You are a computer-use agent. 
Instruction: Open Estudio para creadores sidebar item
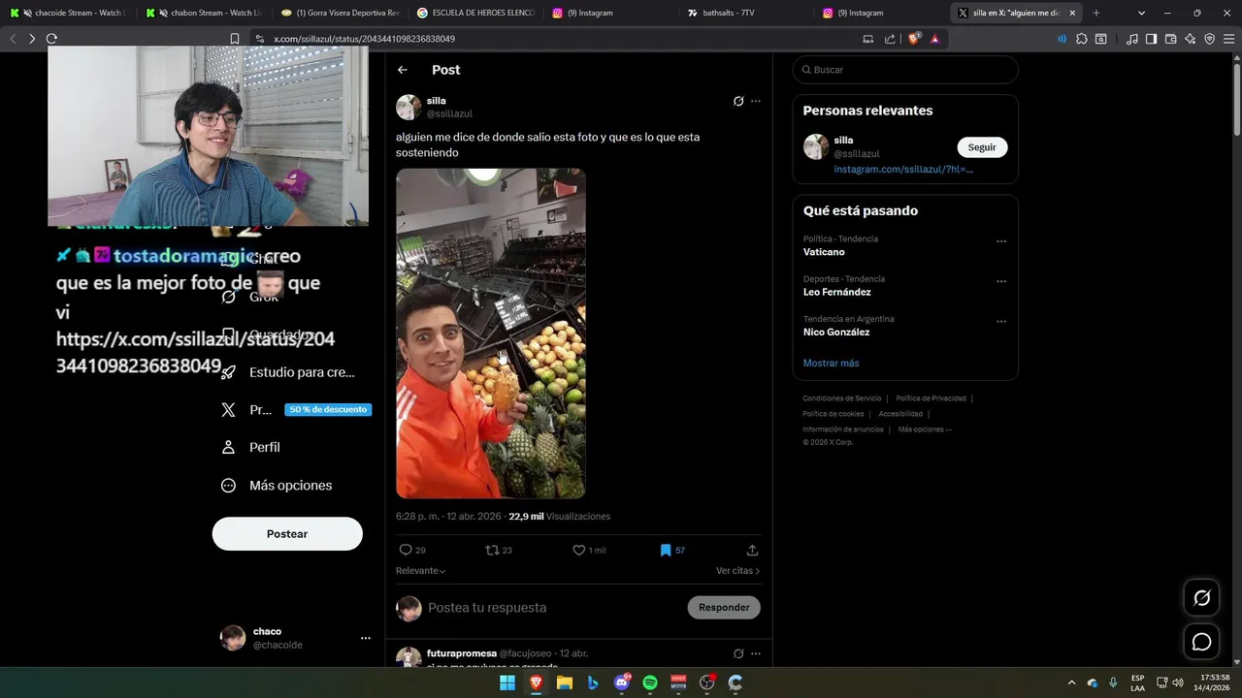point(287,372)
